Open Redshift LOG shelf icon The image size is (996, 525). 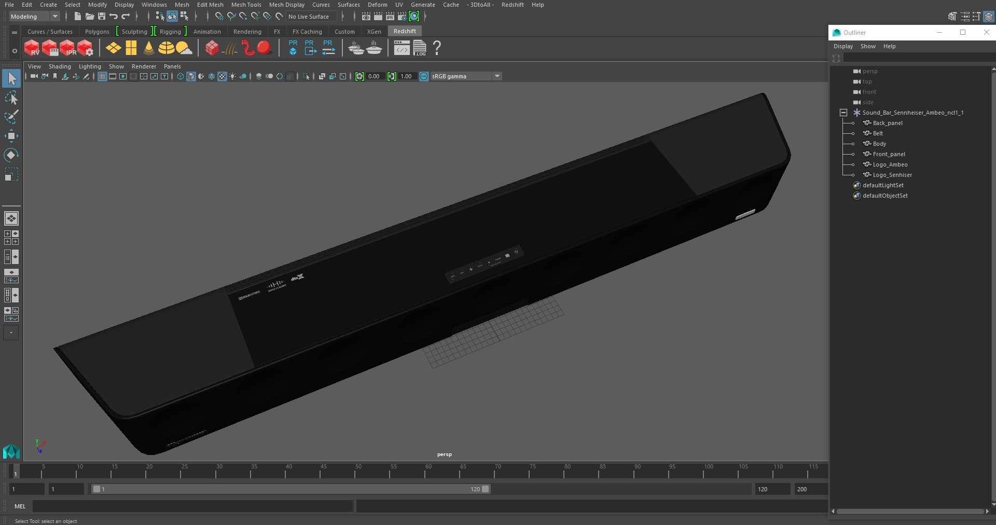[420, 48]
